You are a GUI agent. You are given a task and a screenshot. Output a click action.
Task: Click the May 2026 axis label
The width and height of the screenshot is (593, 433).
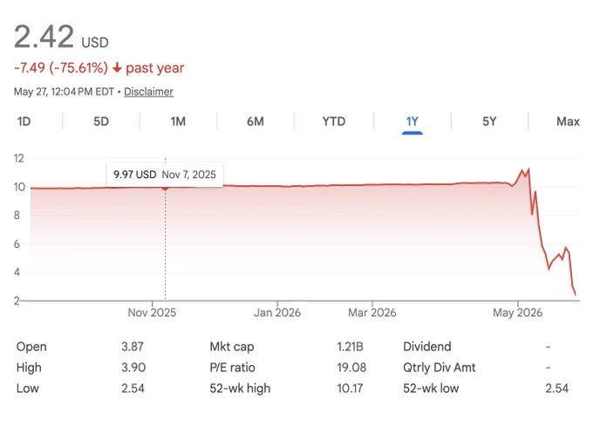pos(518,313)
